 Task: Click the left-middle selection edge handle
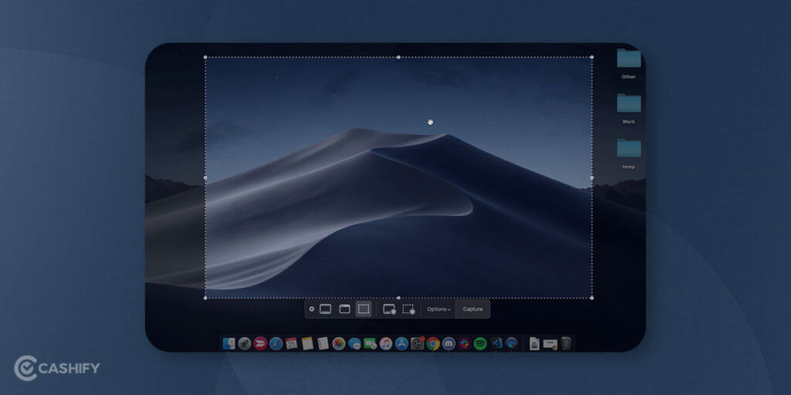[205, 177]
